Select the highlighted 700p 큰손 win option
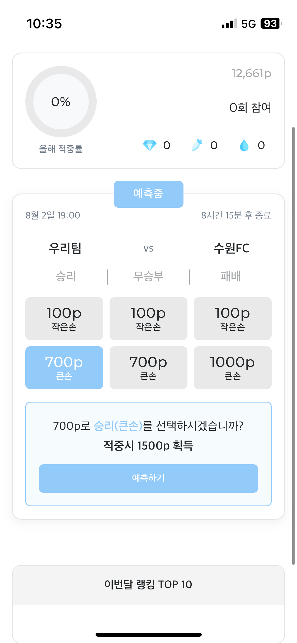The image size is (297, 643). (x=64, y=368)
